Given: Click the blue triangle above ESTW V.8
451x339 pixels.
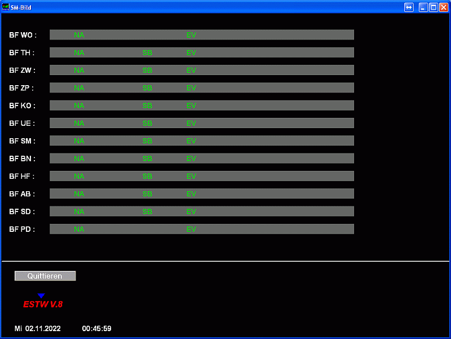Looking at the screenshot, I should [x=41, y=296].
